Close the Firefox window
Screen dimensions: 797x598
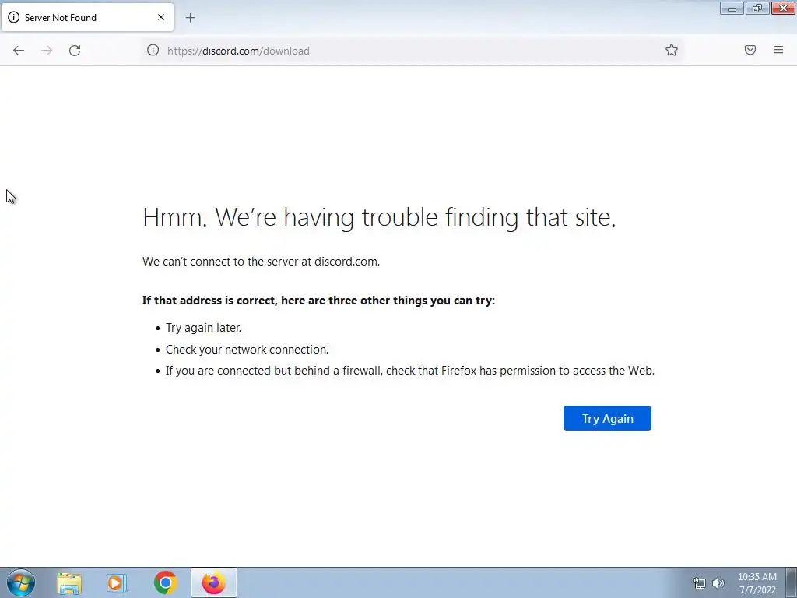783,8
